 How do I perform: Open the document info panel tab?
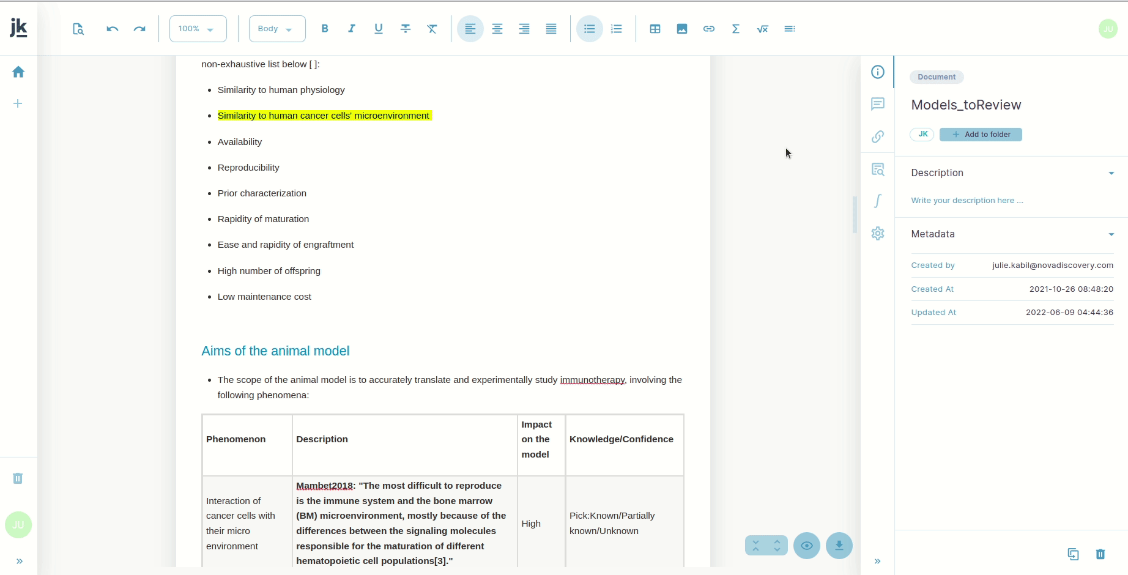[878, 72]
